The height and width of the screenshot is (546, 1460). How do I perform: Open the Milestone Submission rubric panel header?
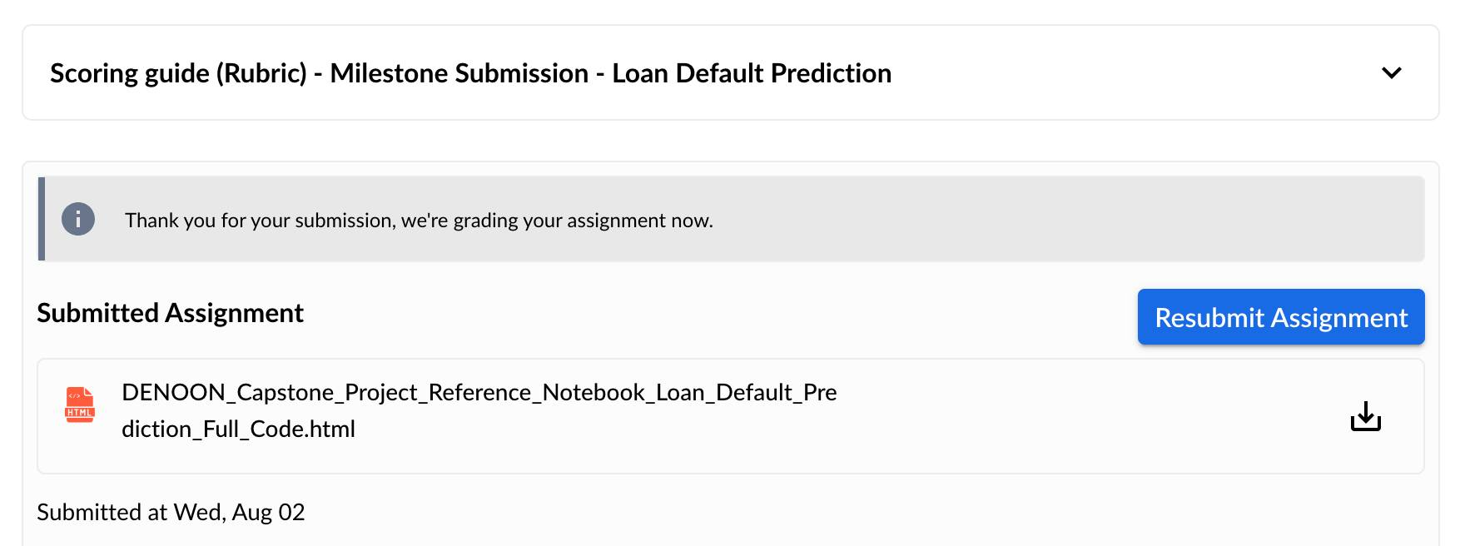(731, 73)
